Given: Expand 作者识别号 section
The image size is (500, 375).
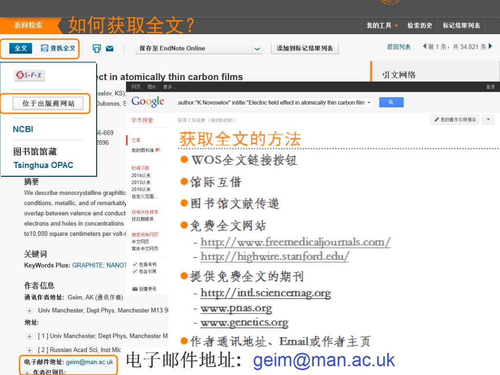Looking at the screenshot, I should coord(27,373).
